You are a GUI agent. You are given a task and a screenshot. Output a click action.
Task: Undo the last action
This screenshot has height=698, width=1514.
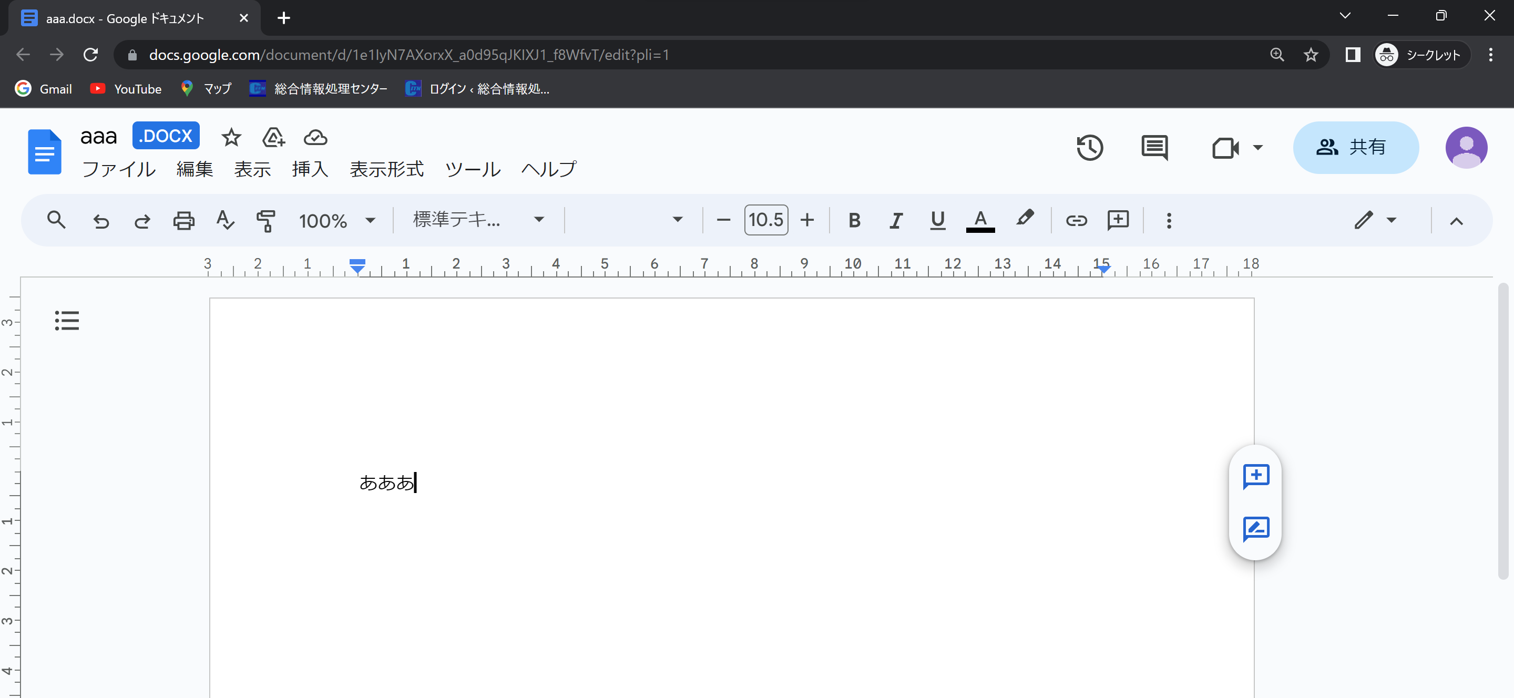point(101,220)
